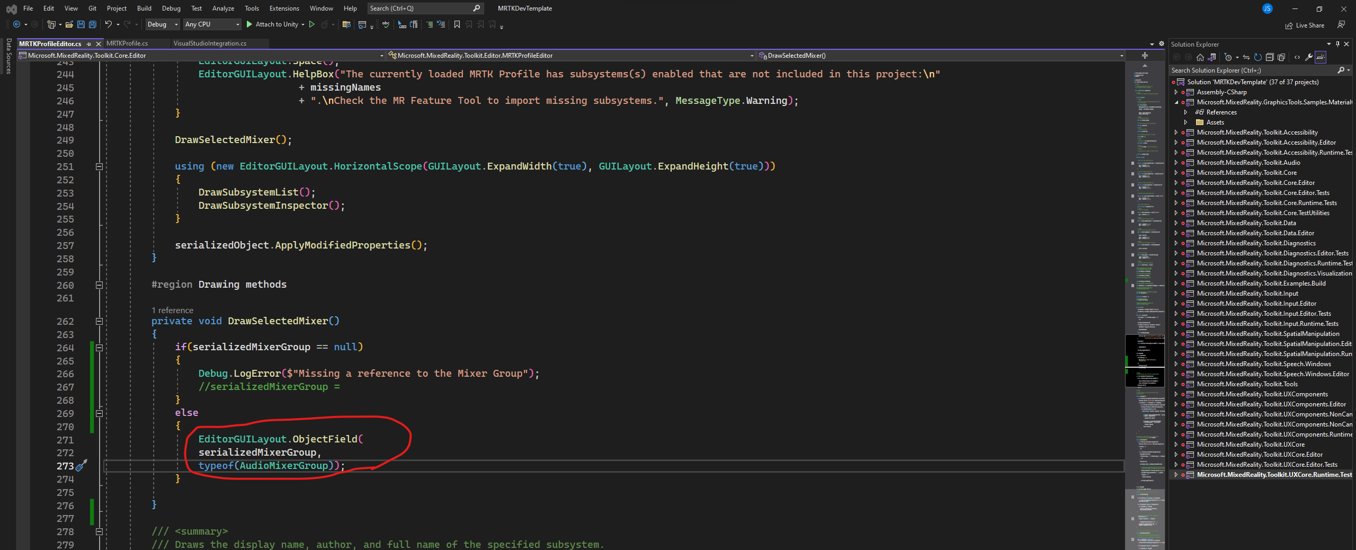Image resolution: width=1356 pixels, height=550 pixels.
Task: Click the Find in Files toolbar icon
Action: [347, 24]
